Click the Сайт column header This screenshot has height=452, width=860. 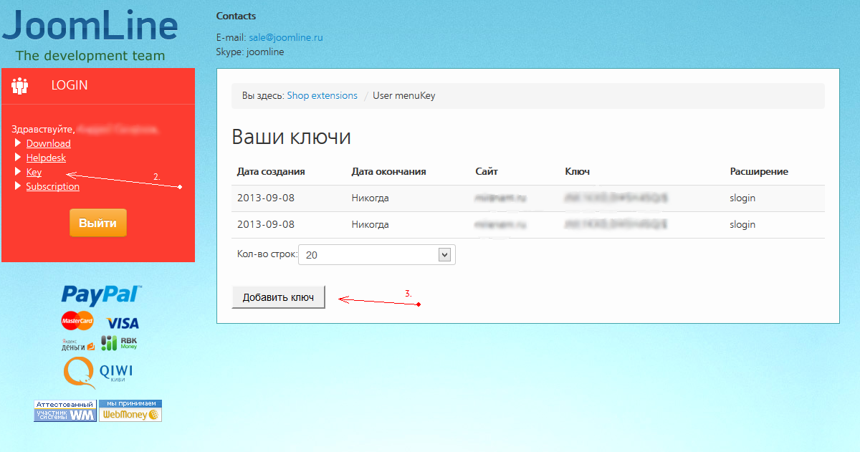tap(487, 171)
